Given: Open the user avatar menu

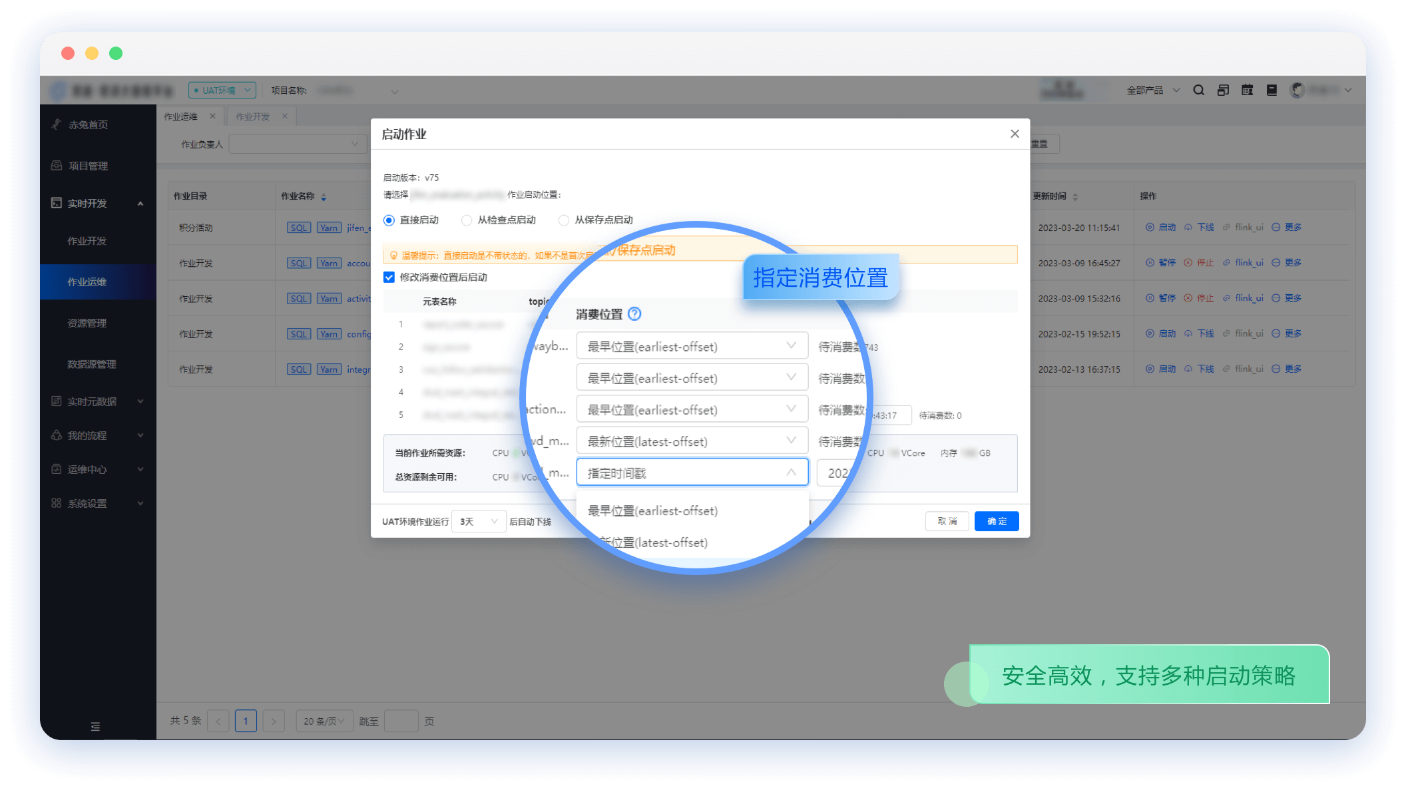Looking at the screenshot, I should 1297,90.
